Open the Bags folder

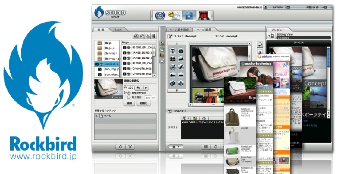coord(106,43)
